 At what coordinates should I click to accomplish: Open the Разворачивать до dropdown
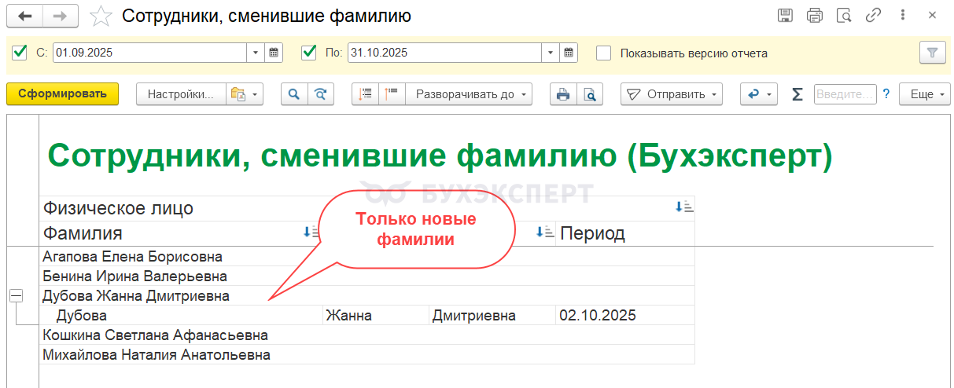tap(469, 94)
